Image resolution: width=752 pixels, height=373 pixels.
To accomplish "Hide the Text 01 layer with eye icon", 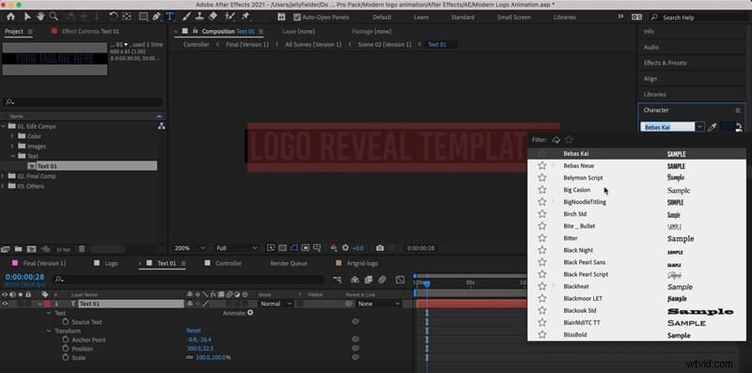I will tap(5, 303).
